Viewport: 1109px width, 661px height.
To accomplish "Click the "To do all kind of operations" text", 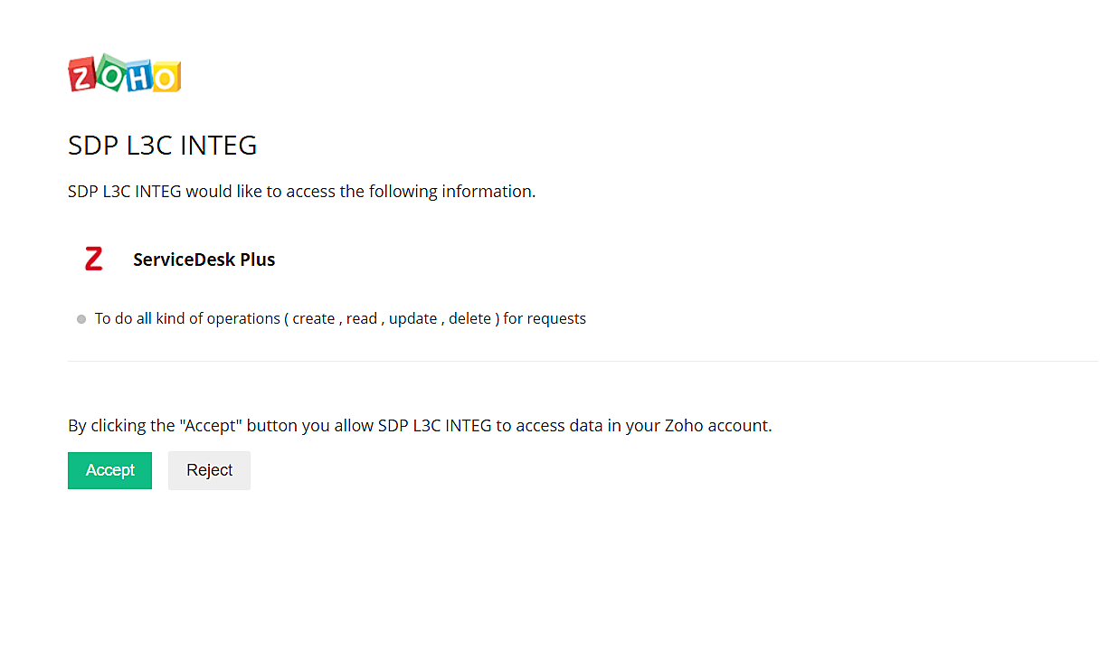I will click(x=187, y=318).
